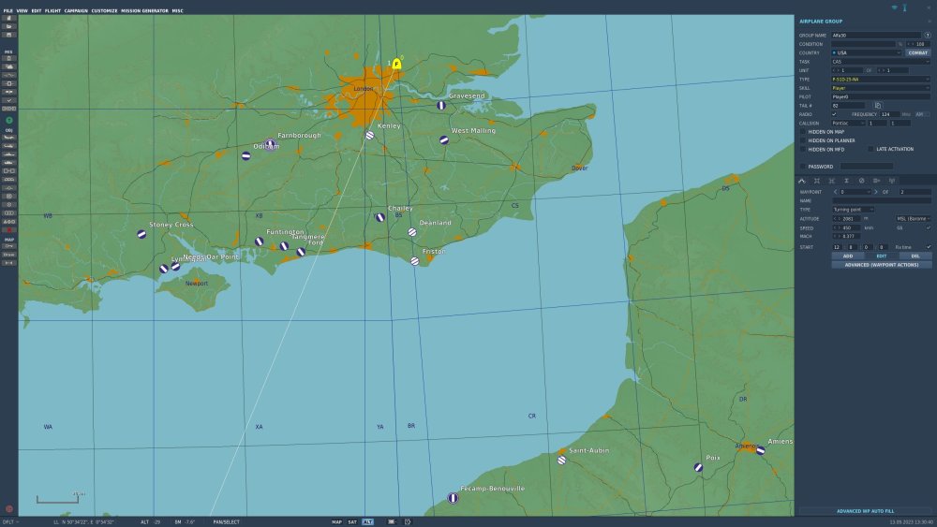
Task: Click the Kenley airfield icon on map
Action: [x=370, y=135]
